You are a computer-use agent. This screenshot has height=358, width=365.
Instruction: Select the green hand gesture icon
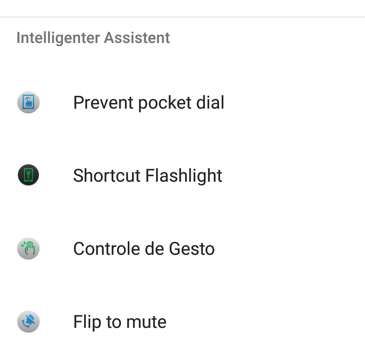point(28,248)
